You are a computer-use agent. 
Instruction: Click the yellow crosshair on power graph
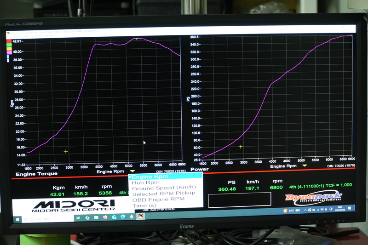click(x=241, y=147)
